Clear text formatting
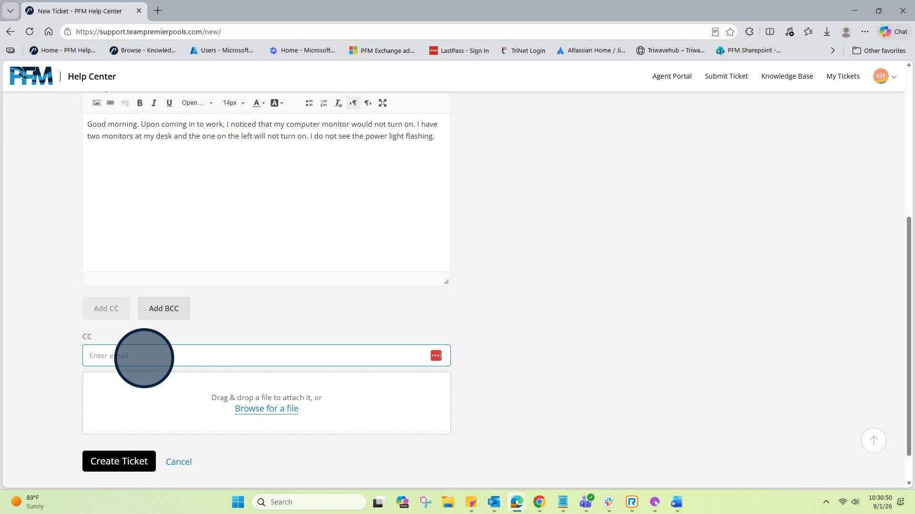This screenshot has height=514, width=915. [338, 103]
